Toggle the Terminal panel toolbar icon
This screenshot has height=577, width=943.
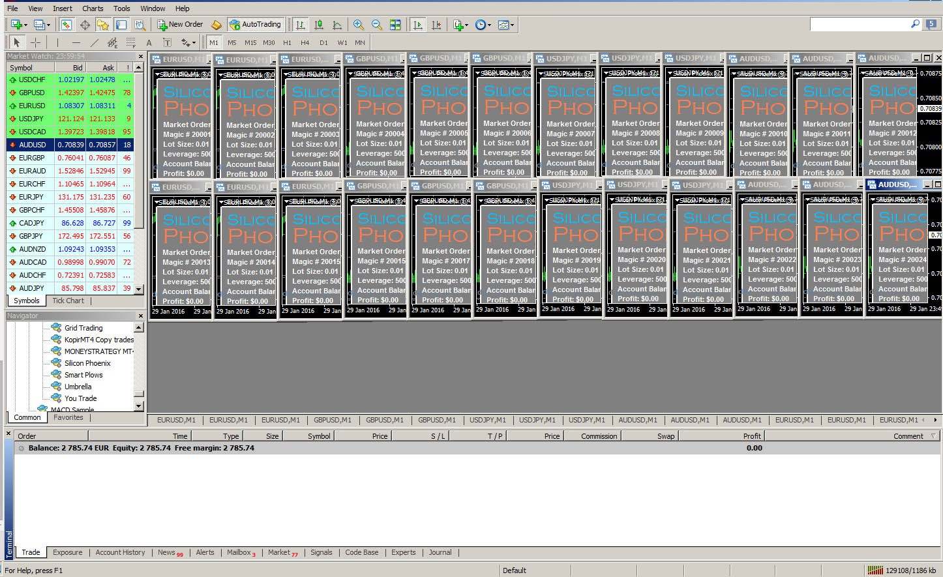tap(121, 25)
